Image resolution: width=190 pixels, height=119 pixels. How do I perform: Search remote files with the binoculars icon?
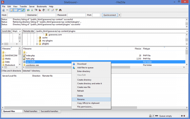(60, 10)
